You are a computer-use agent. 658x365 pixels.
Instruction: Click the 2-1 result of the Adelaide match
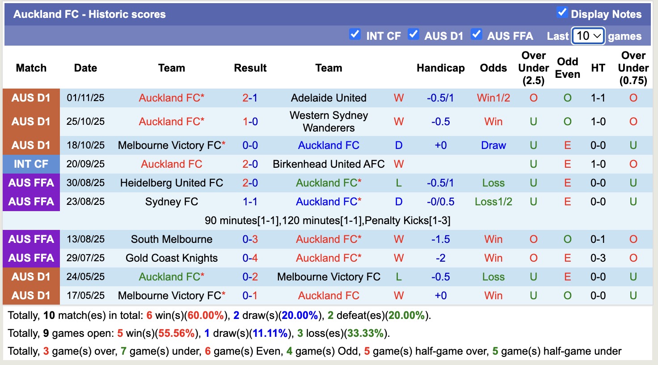250,98
